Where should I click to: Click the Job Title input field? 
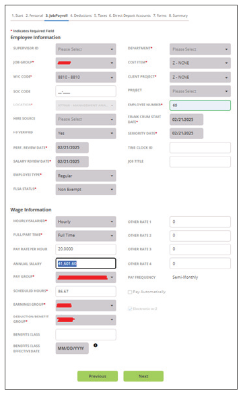[200, 161]
